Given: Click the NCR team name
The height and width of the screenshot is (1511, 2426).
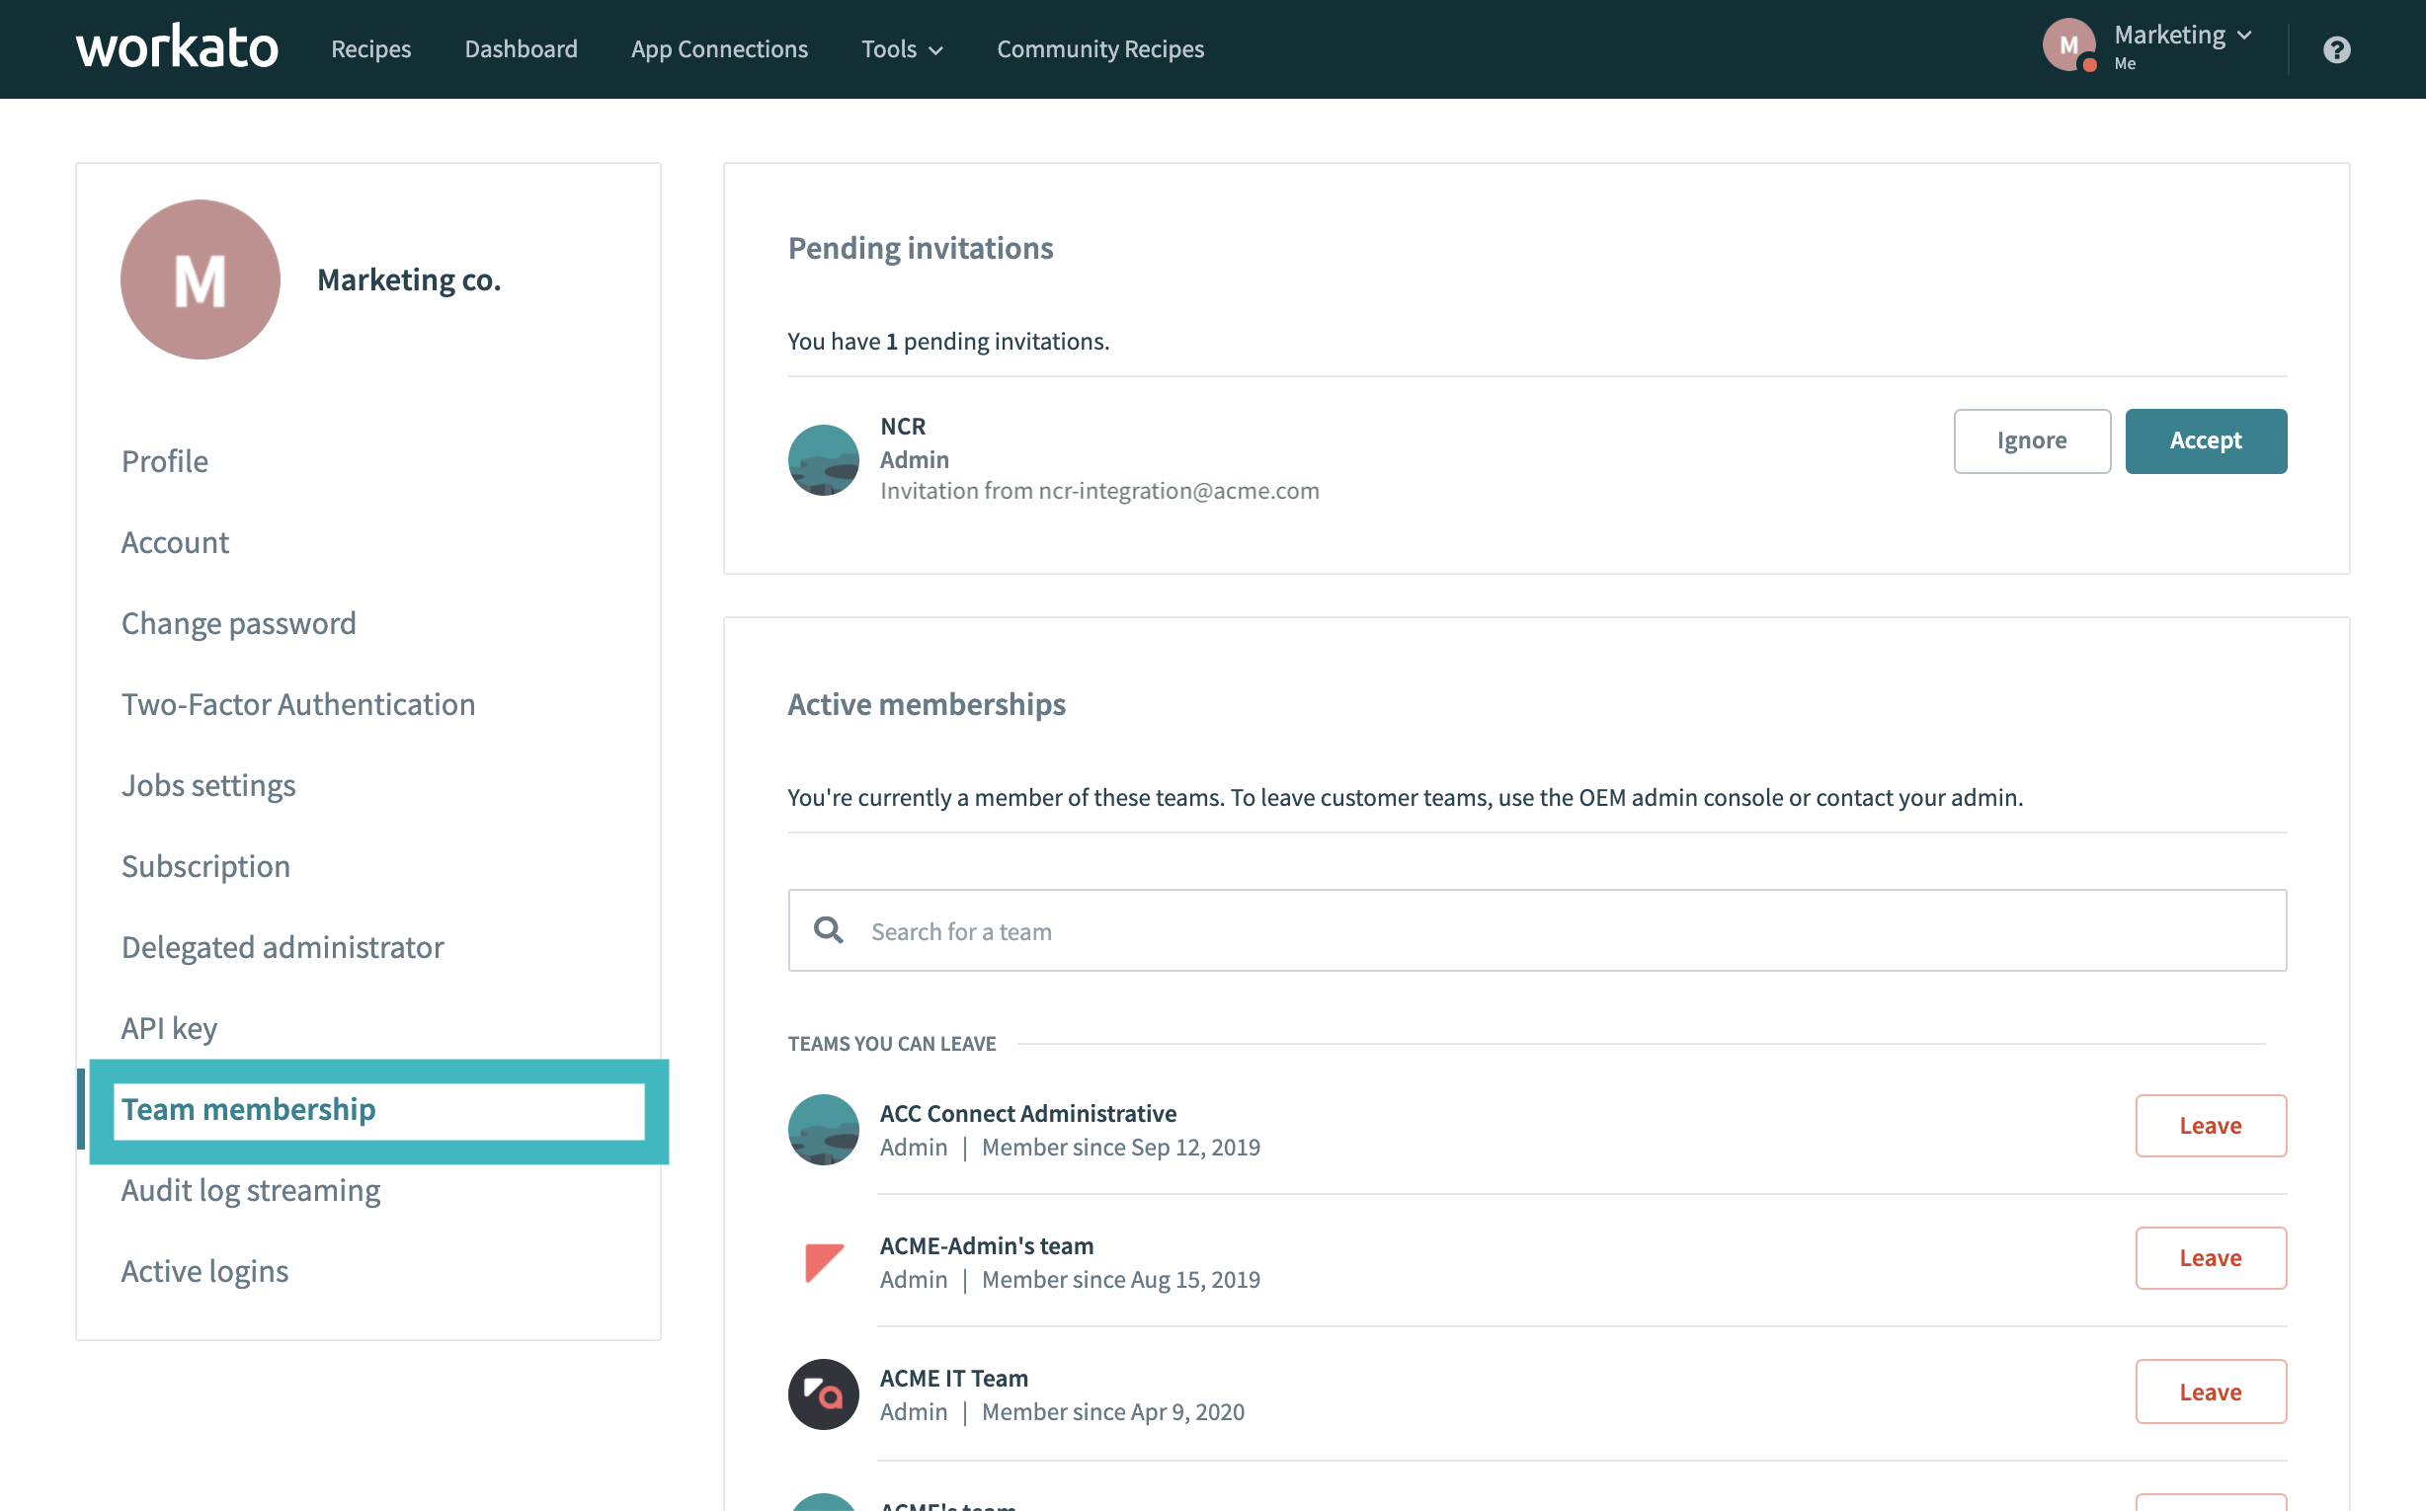Looking at the screenshot, I should [x=903, y=426].
